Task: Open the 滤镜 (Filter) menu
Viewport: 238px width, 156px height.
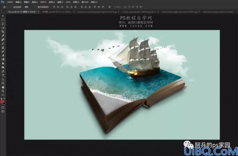Action: pos(60,2)
